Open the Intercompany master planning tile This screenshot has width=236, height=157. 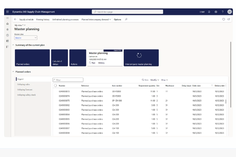[141, 58]
